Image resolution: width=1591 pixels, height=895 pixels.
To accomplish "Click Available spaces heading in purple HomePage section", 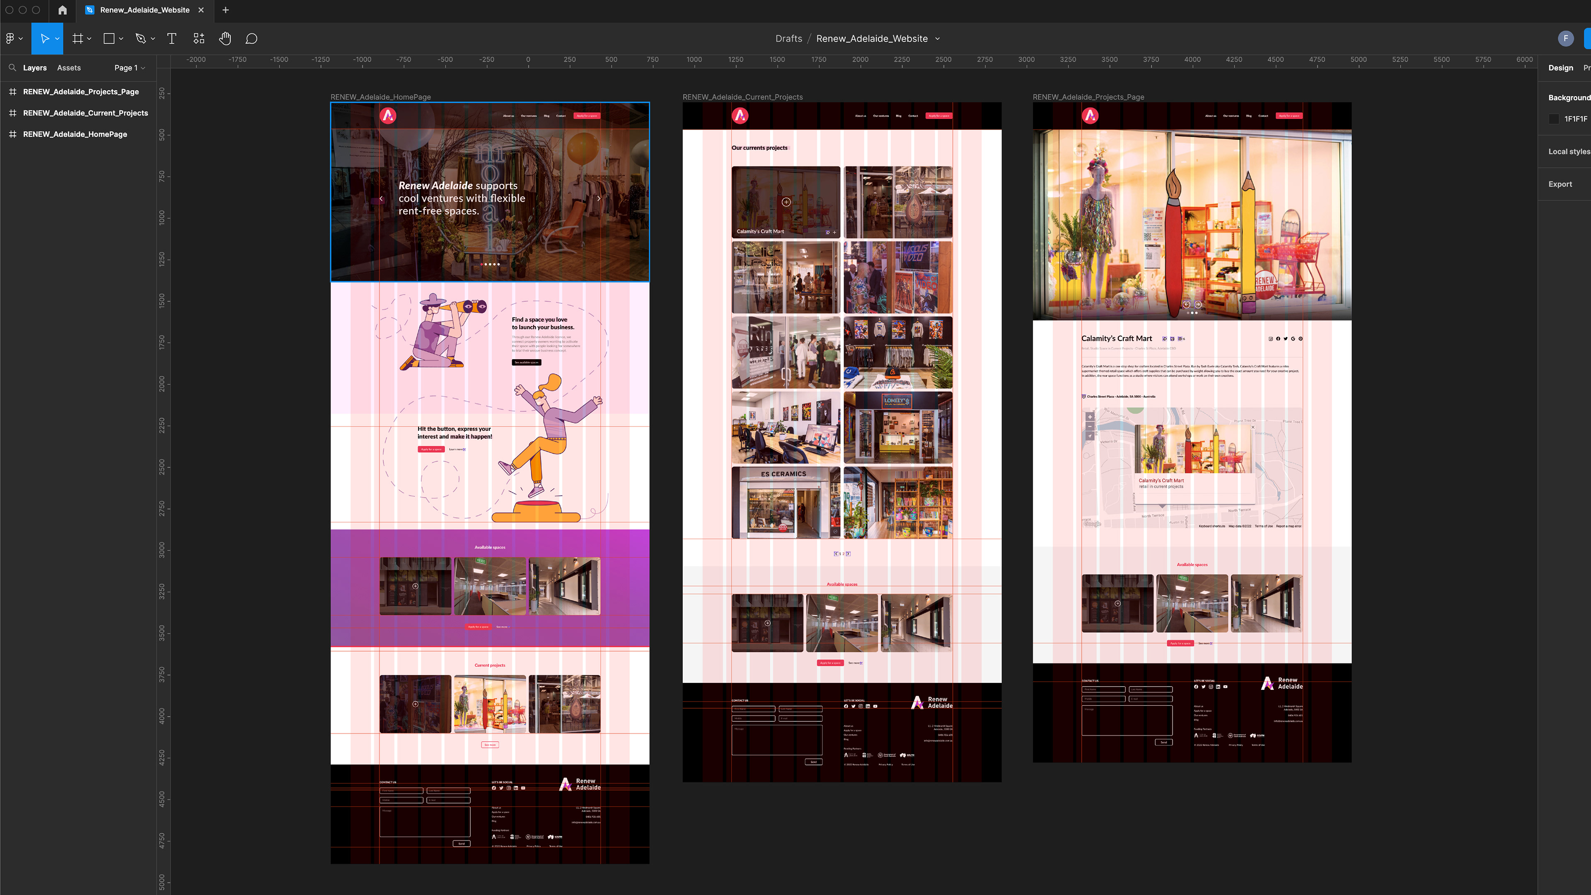I will pyautogui.click(x=490, y=547).
